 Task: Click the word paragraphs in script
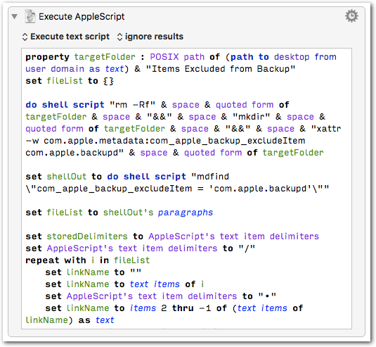[186, 213]
